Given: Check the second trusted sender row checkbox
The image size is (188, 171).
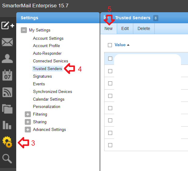Looking at the screenshot, I should click(110, 71).
